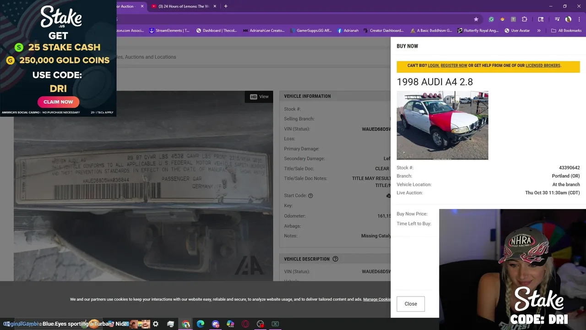Image resolution: width=586 pixels, height=330 pixels.
Task: Open the A Basic Buddhism G... bookmark
Action: tap(431, 31)
